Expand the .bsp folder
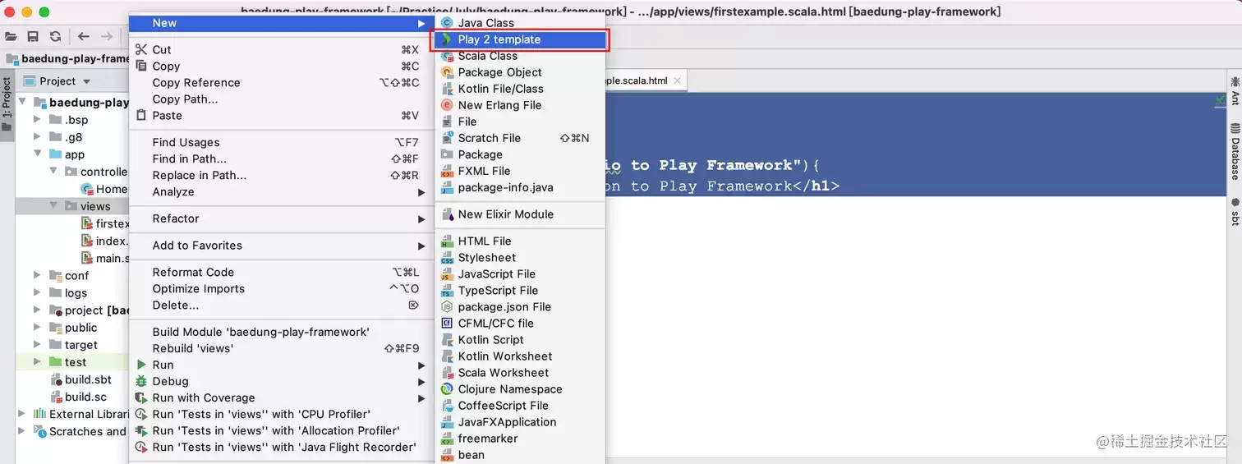This screenshot has height=464, width=1242. pyautogui.click(x=37, y=120)
